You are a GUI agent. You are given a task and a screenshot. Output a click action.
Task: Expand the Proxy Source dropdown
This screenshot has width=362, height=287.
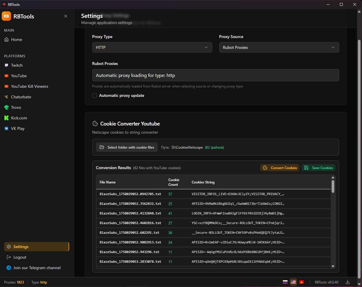tap(279, 47)
